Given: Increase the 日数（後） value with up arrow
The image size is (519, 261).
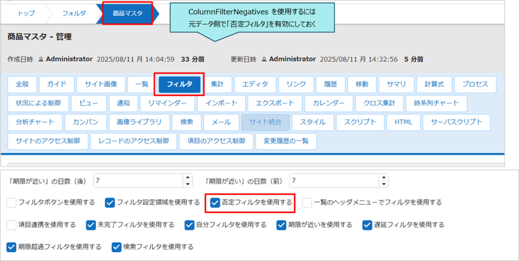Looking at the screenshot, I should (x=188, y=178).
